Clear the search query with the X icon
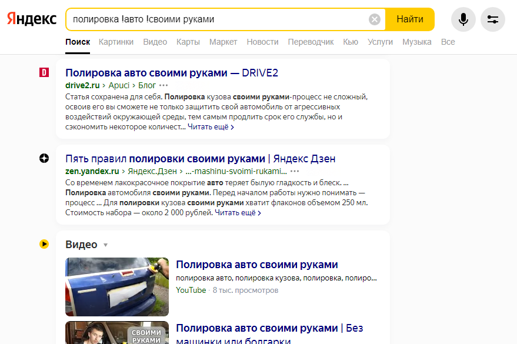The width and height of the screenshot is (517, 344). 374,19
